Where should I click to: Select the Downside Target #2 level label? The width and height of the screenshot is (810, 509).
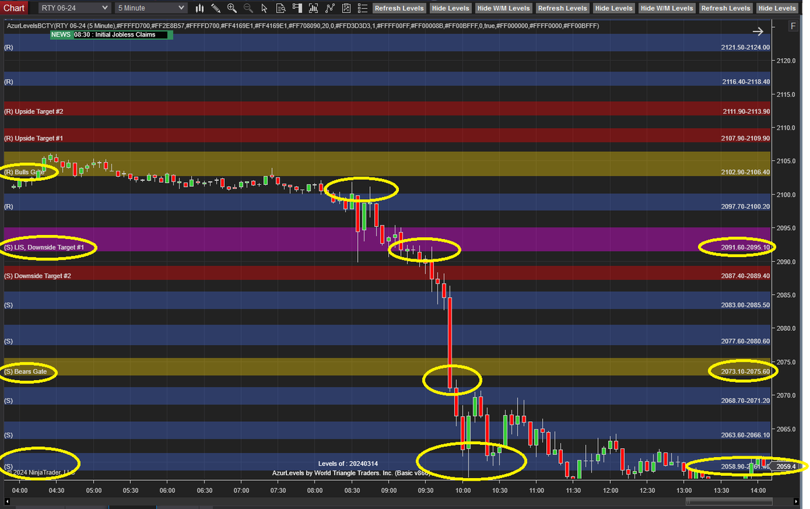click(38, 276)
